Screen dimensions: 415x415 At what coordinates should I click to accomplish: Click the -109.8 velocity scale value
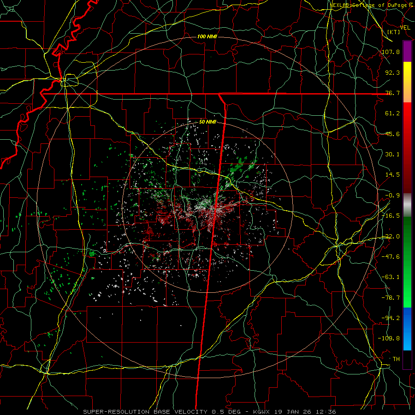click(x=389, y=338)
